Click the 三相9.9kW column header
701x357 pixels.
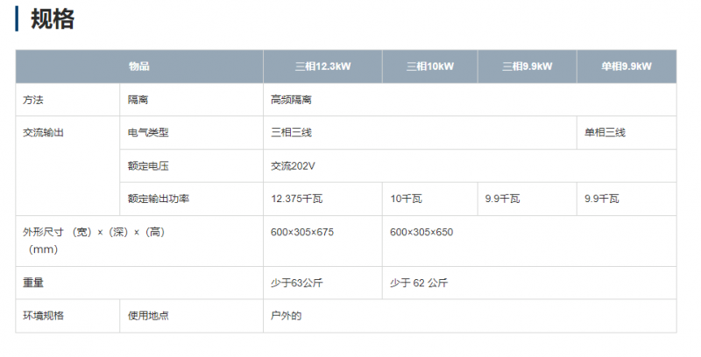click(x=527, y=66)
